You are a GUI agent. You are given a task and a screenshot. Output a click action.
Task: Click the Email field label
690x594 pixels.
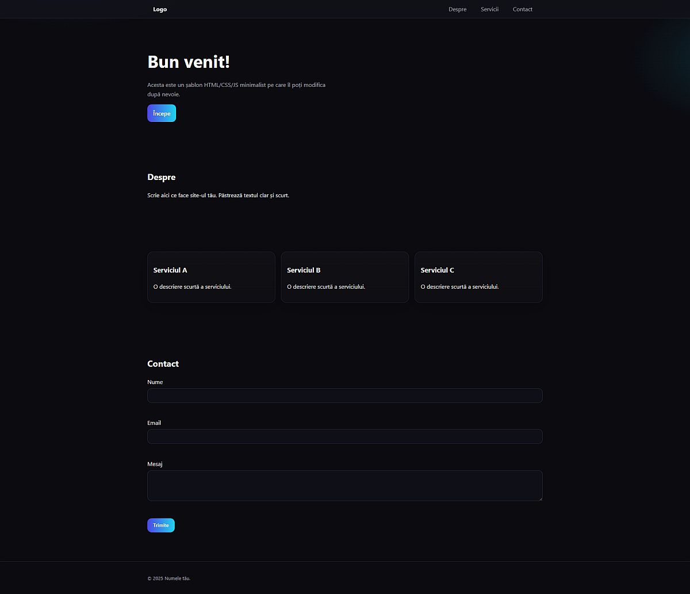pyautogui.click(x=154, y=423)
